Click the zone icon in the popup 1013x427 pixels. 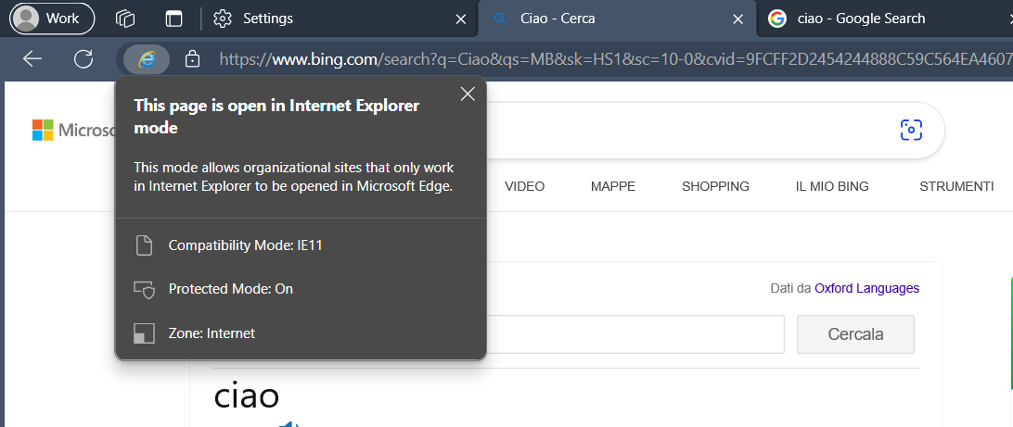pyautogui.click(x=144, y=333)
